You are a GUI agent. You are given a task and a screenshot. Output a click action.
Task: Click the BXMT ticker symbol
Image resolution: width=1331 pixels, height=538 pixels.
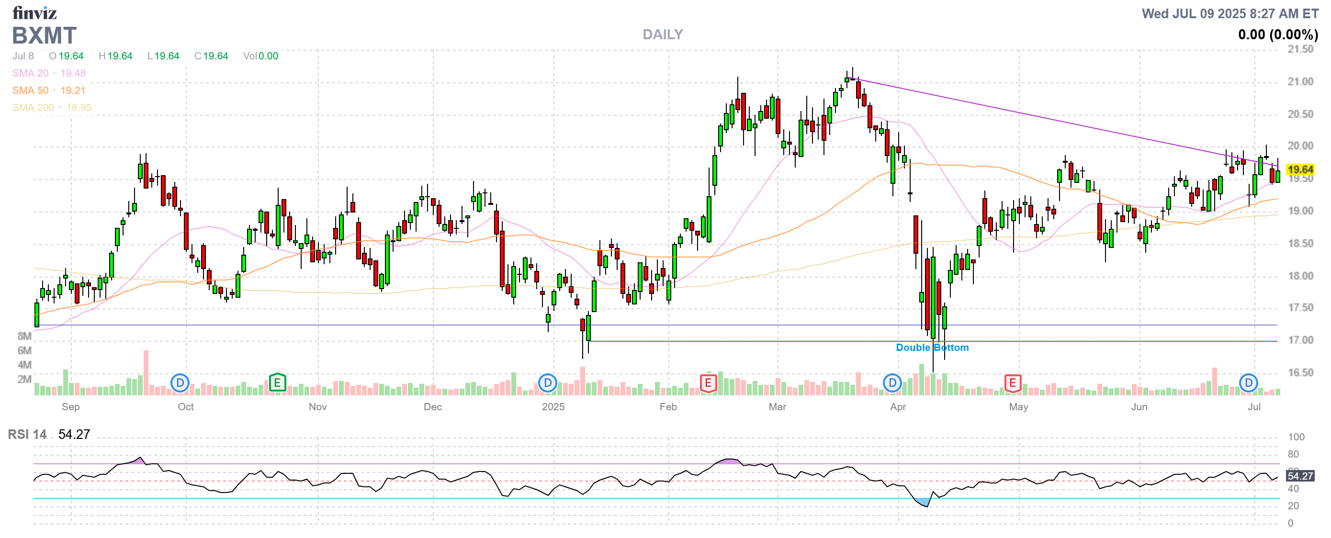pos(44,35)
